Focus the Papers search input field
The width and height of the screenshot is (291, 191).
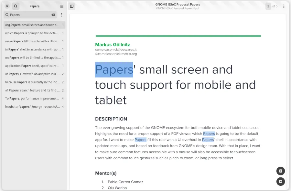(x=30, y=15)
